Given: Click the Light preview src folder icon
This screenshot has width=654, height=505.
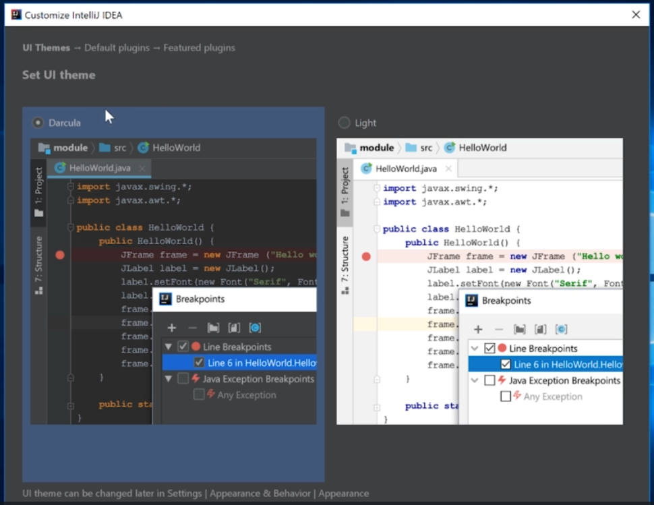Looking at the screenshot, I should [x=411, y=148].
